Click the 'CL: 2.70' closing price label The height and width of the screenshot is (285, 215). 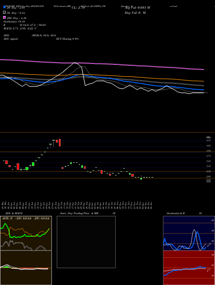click(x=78, y=8)
